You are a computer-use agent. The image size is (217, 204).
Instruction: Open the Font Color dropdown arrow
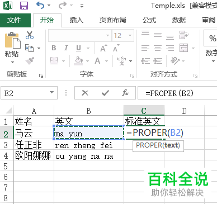tap(106, 61)
